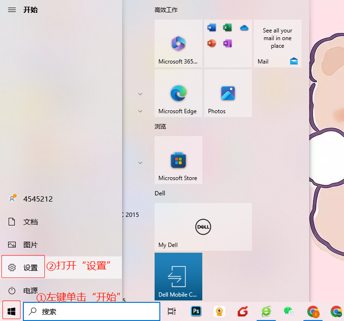
Task: Expand the first app list chevron
Action: pyautogui.click(x=140, y=94)
